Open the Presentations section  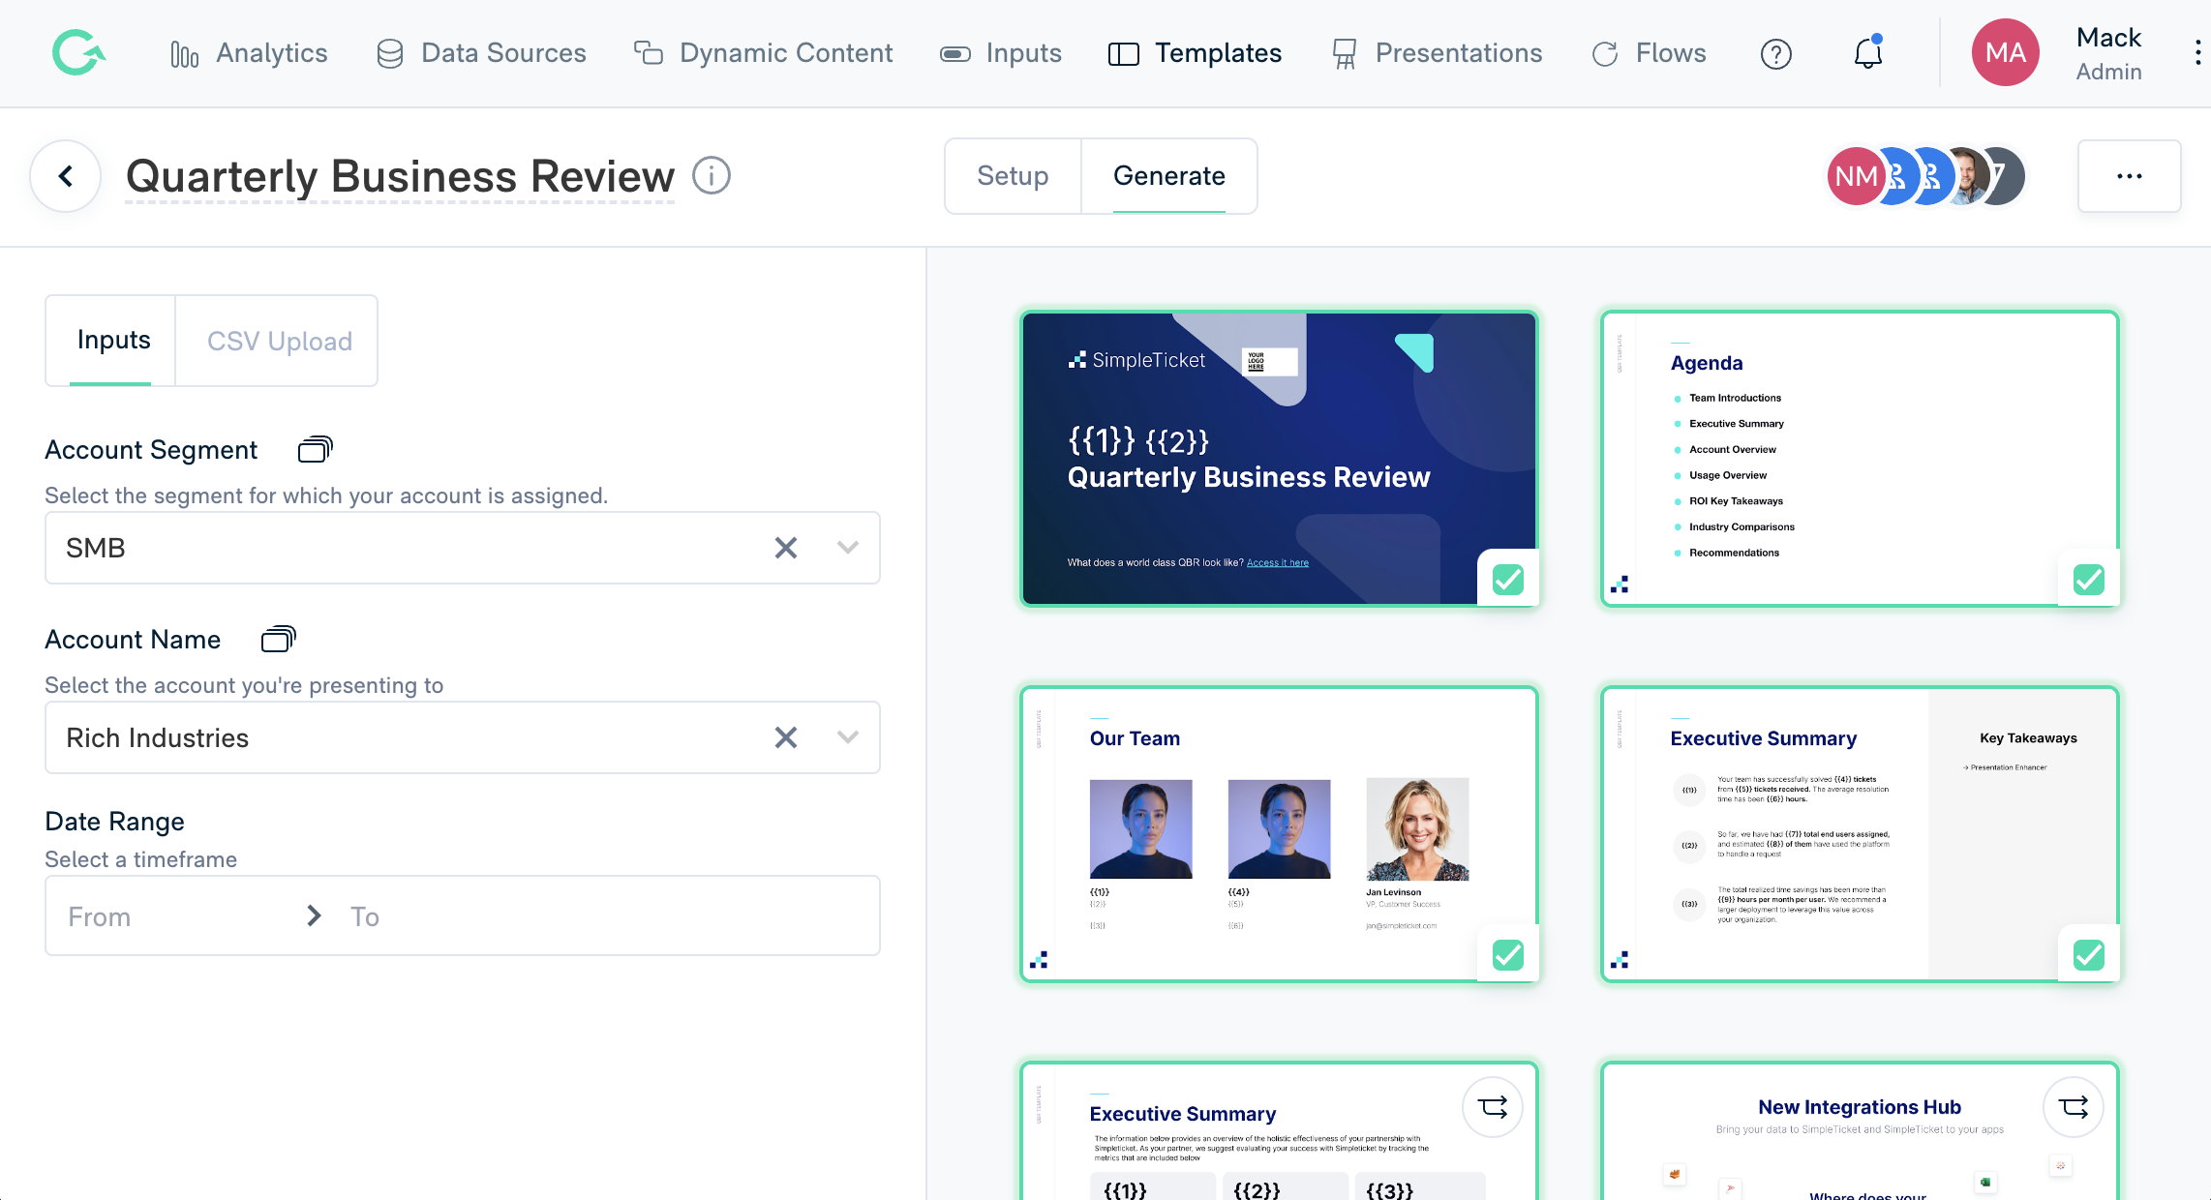click(1437, 53)
